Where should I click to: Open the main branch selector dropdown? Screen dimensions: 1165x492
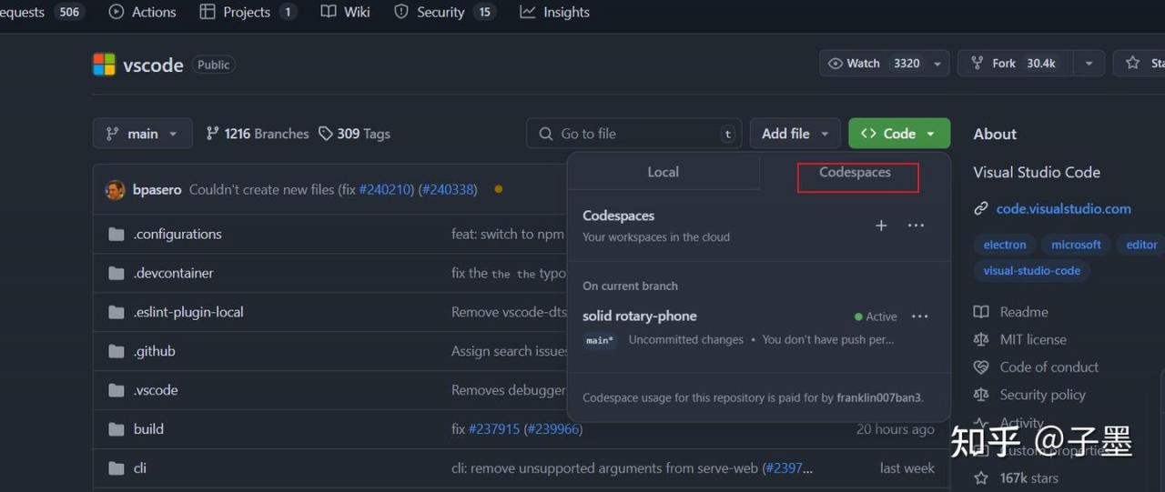143,134
